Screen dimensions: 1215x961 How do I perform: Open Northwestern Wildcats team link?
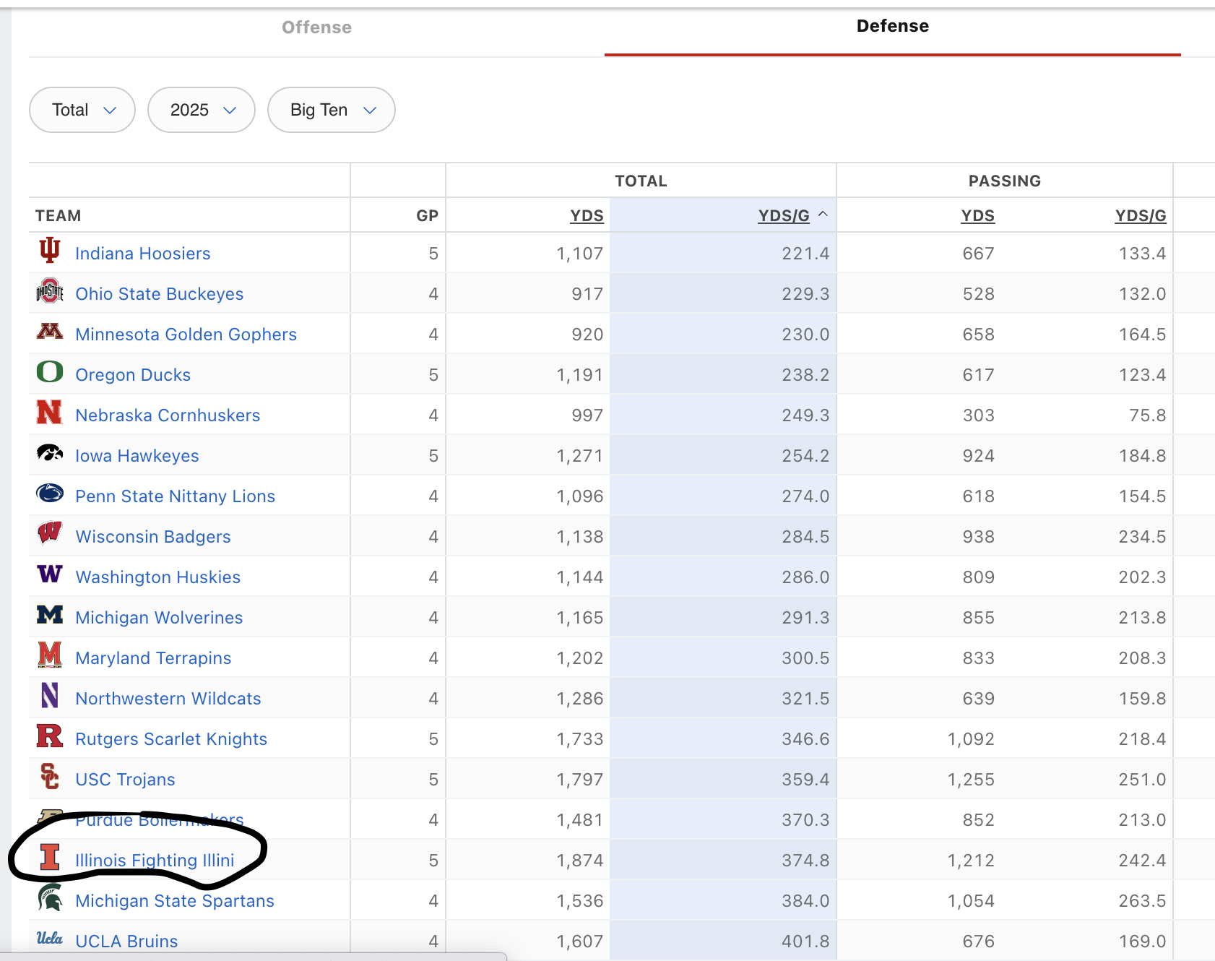pyautogui.click(x=168, y=699)
